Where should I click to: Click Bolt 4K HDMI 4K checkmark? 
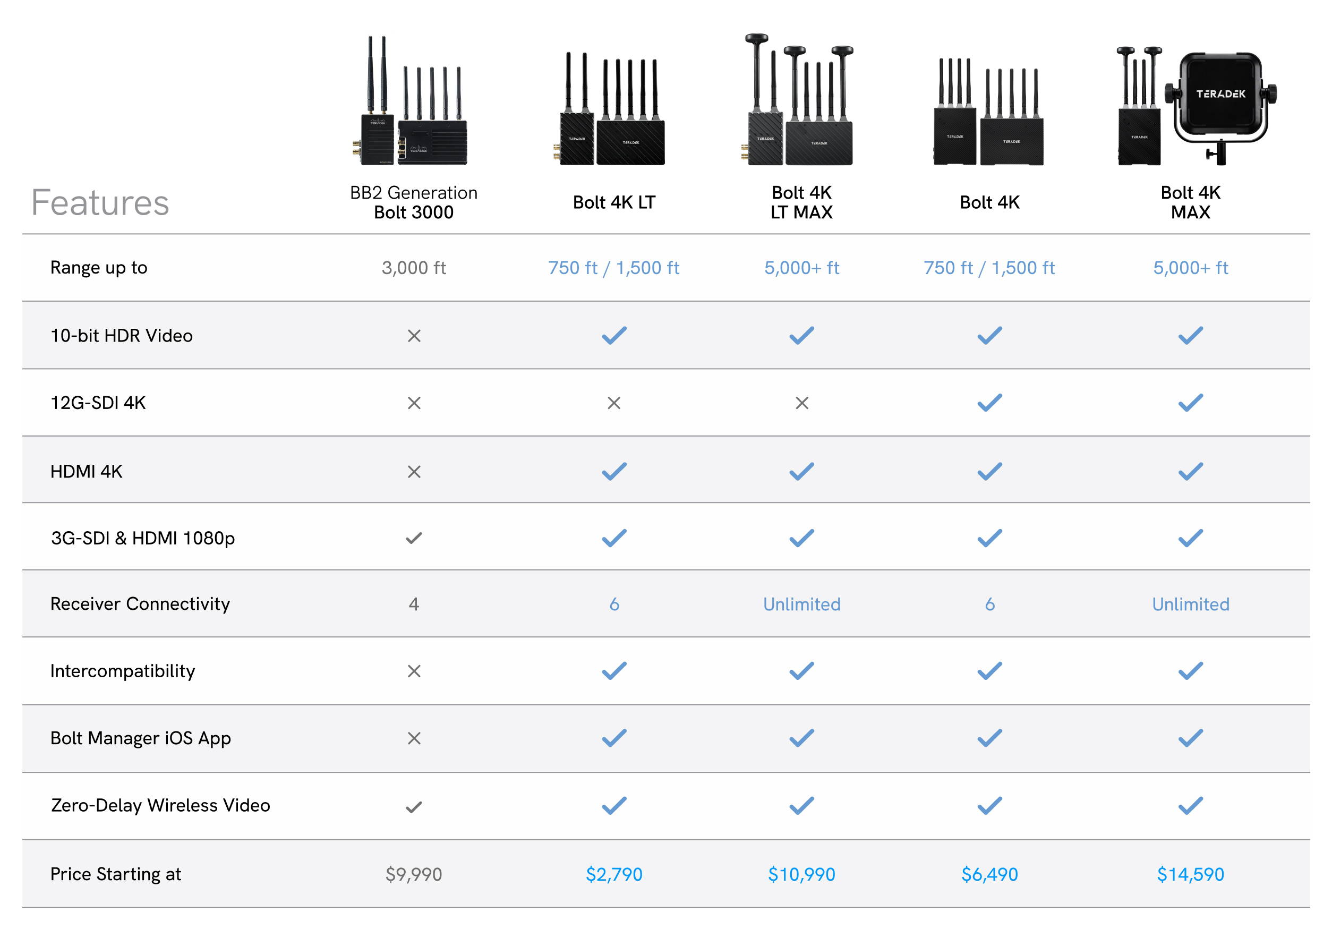(x=990, y=471)
